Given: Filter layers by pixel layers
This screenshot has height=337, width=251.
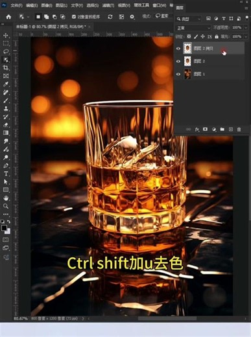Looking at the screenshot, I should 208,19.
